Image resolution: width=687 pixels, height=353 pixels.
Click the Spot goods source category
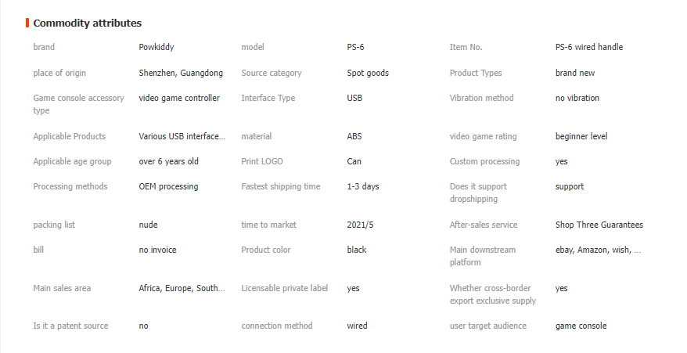point(368,74)
